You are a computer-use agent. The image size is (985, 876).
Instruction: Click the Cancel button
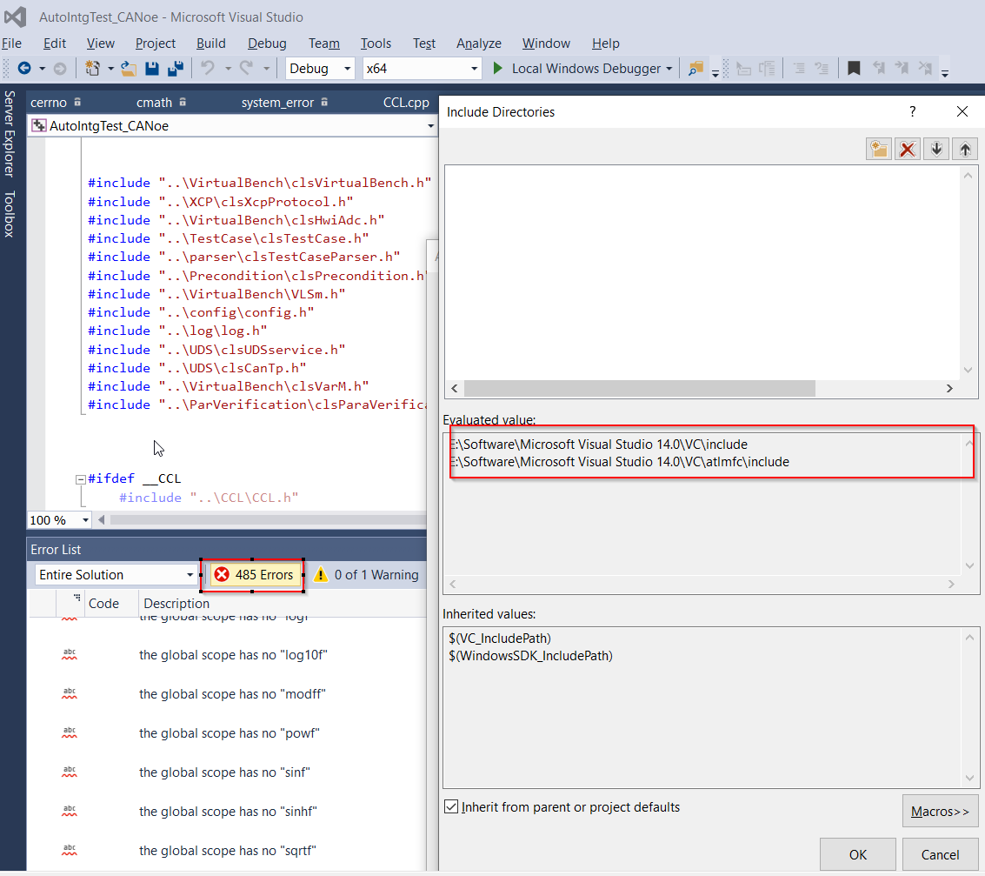tap(940, 854)
